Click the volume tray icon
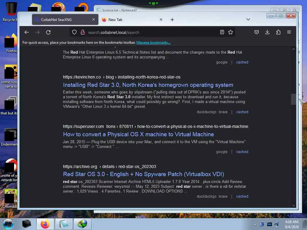Image resolution: width=307 pixels, height=230 pixels. [x=277, y=224]
